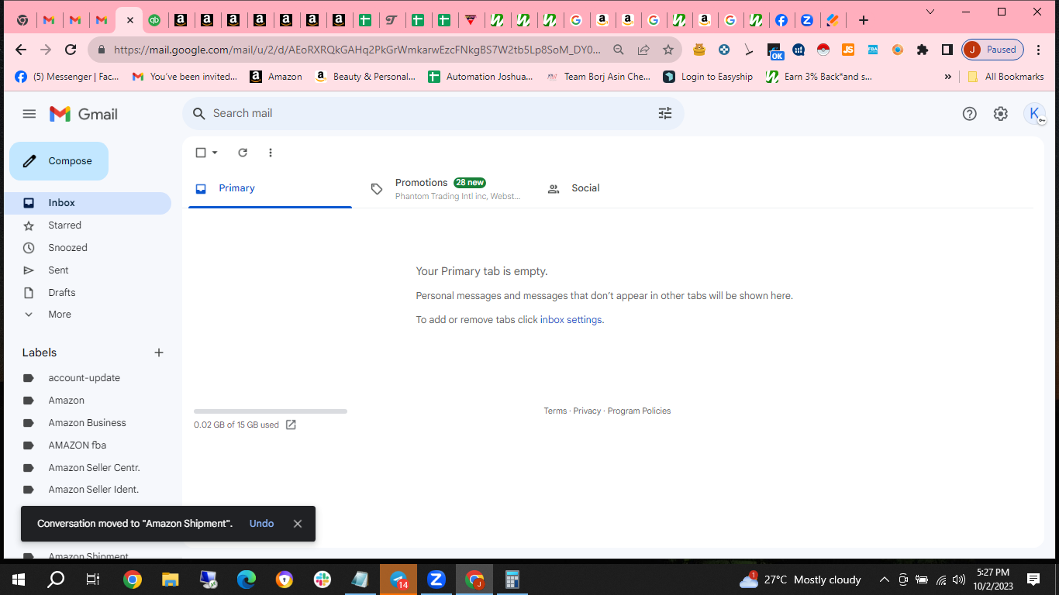
Task: Open the Login to Easyship bookmark
Action: tap(708, 77)
